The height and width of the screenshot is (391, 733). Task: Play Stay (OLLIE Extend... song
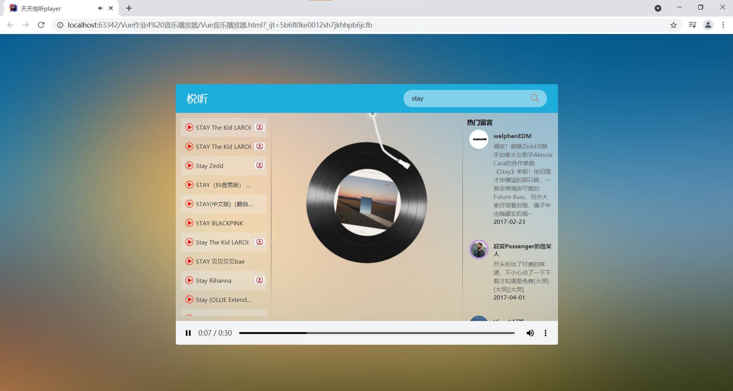coord(189,300)
